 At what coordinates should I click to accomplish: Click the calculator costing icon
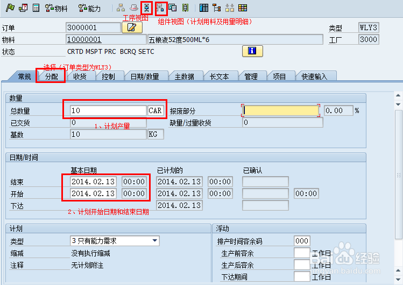click(x=36, y=8)
